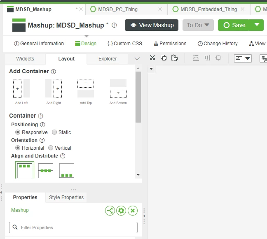Image resolution: width=267 pixels, height=239 pixels.
Task: Select Vertical orientation radio button
Action: coord(51,148)
